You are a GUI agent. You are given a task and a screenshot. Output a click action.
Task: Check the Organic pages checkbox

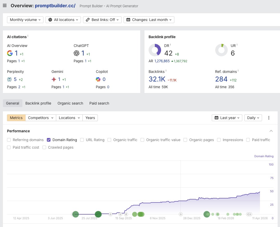click(185, 140)
